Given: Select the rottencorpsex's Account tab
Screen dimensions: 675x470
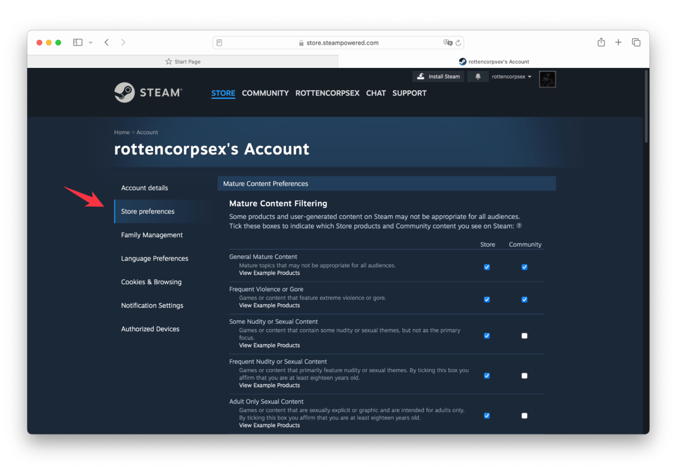Looking at the screenshot, I should 494,61.
